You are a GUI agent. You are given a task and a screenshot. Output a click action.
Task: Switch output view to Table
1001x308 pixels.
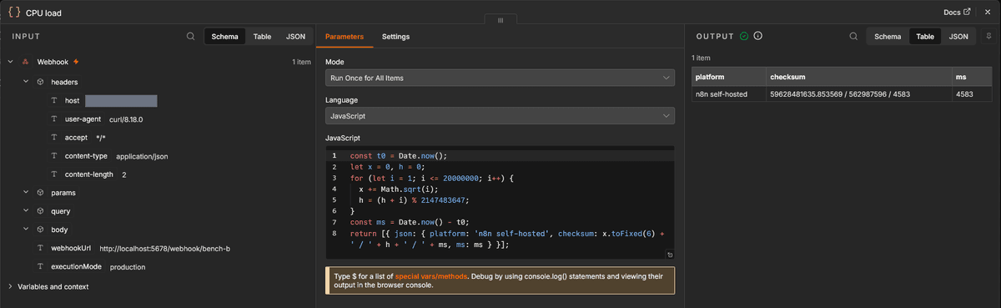[925, 37]
